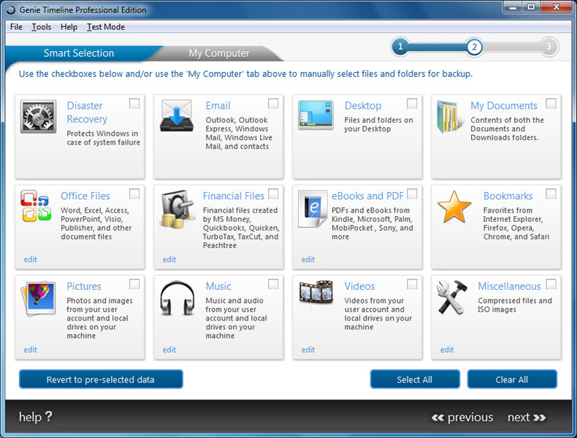This screenshot has width=577, height=438.
Task: Switch to the Smart Selection tab
Action: point(79,53)
